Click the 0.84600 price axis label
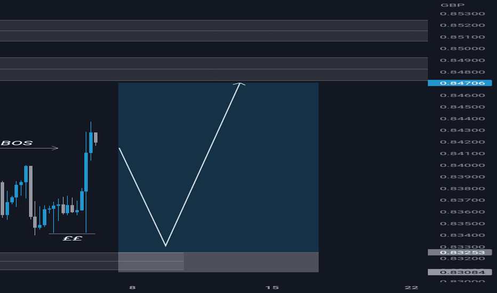 (x=462, y=95)
